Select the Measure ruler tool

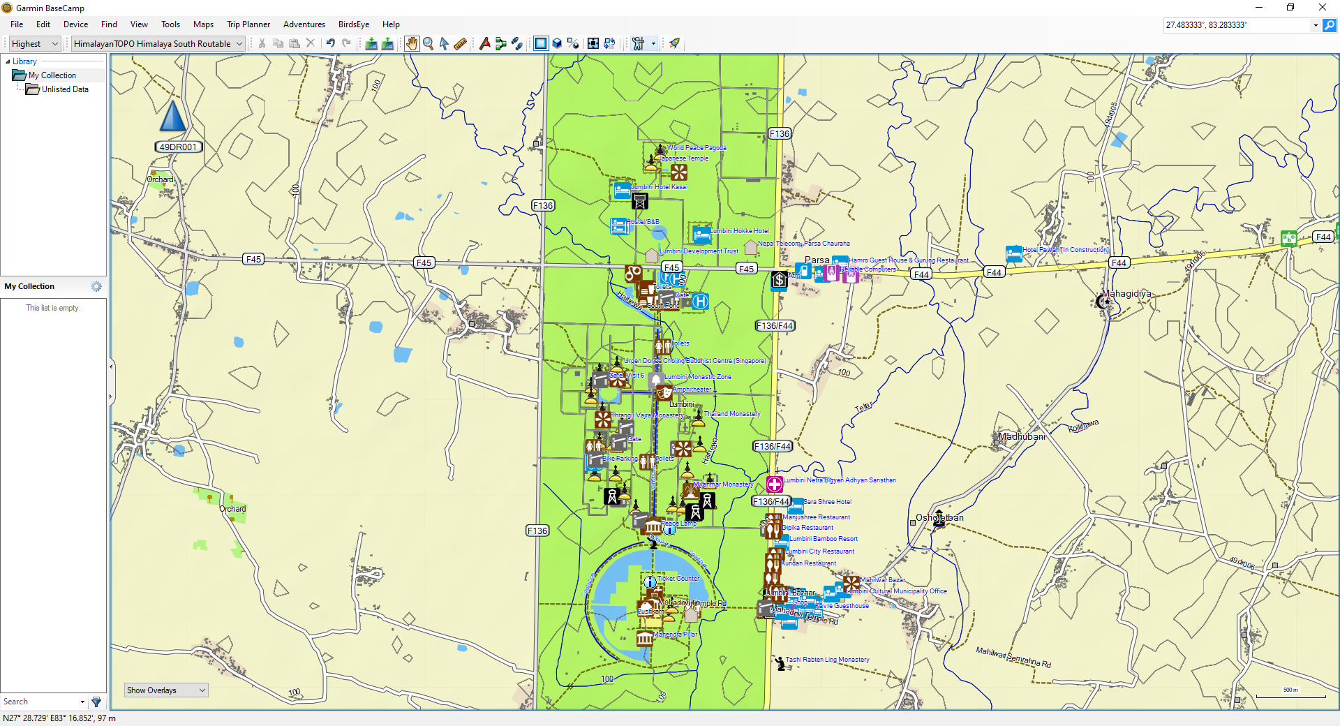click(x=460, y=43)
